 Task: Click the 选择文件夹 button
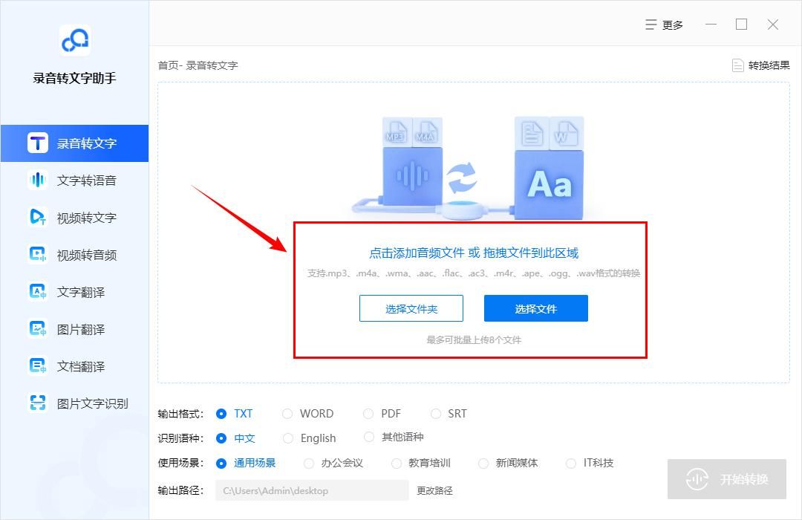coord(411,308)
